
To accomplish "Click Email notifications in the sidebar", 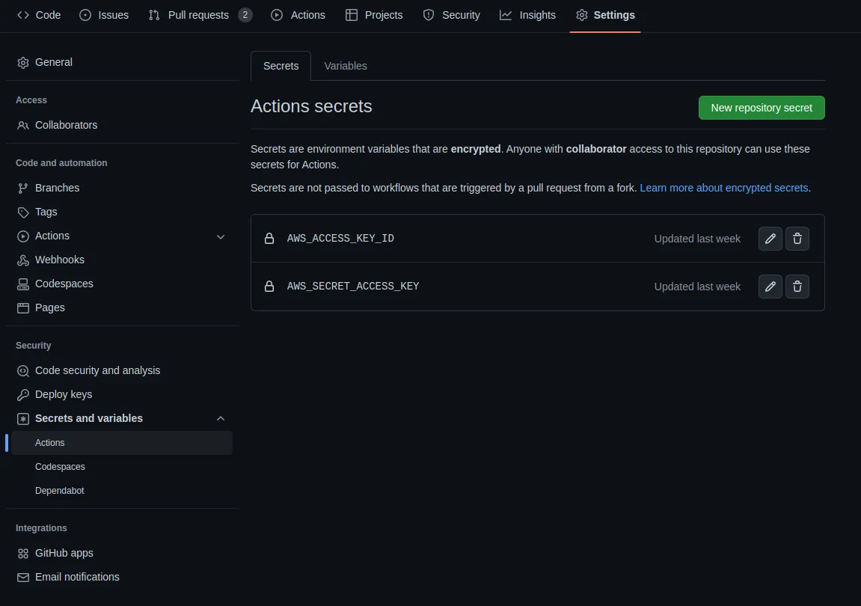I will (77, 577).
